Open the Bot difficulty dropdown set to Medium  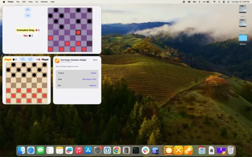point(93,86)
